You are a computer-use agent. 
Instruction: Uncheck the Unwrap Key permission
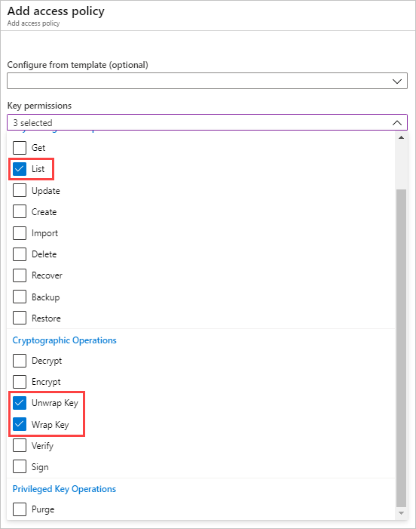click(20, 403)
